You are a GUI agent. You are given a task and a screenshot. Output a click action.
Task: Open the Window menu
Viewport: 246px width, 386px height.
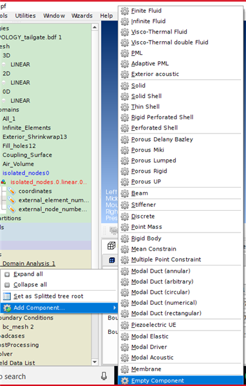(x=54, y=15)
